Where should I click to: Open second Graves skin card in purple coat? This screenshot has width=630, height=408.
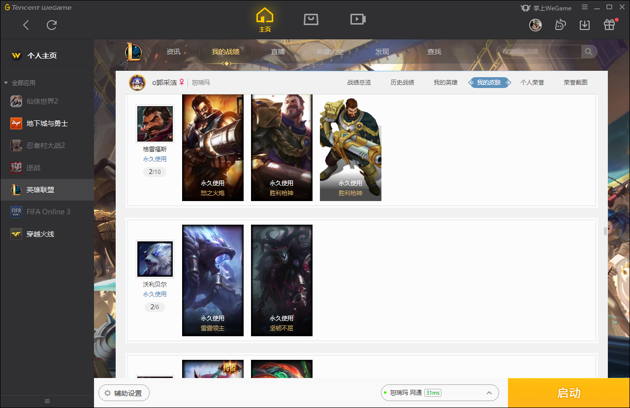coord(282,147)
